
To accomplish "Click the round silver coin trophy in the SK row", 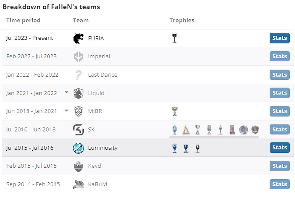I will [243, 130].
